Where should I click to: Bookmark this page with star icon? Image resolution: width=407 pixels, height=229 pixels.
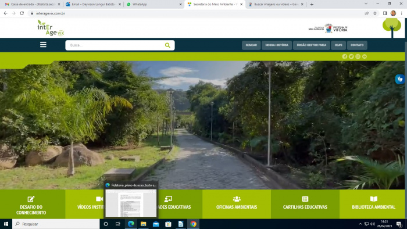coord(375,13)
